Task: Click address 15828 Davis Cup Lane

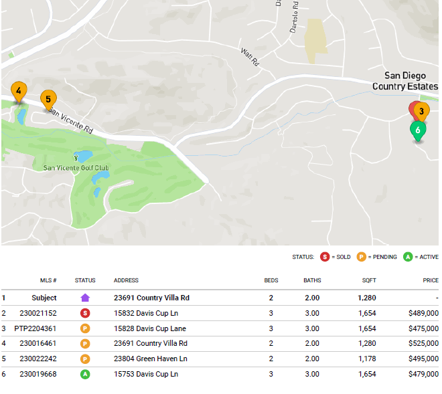Action: point(150,328)
